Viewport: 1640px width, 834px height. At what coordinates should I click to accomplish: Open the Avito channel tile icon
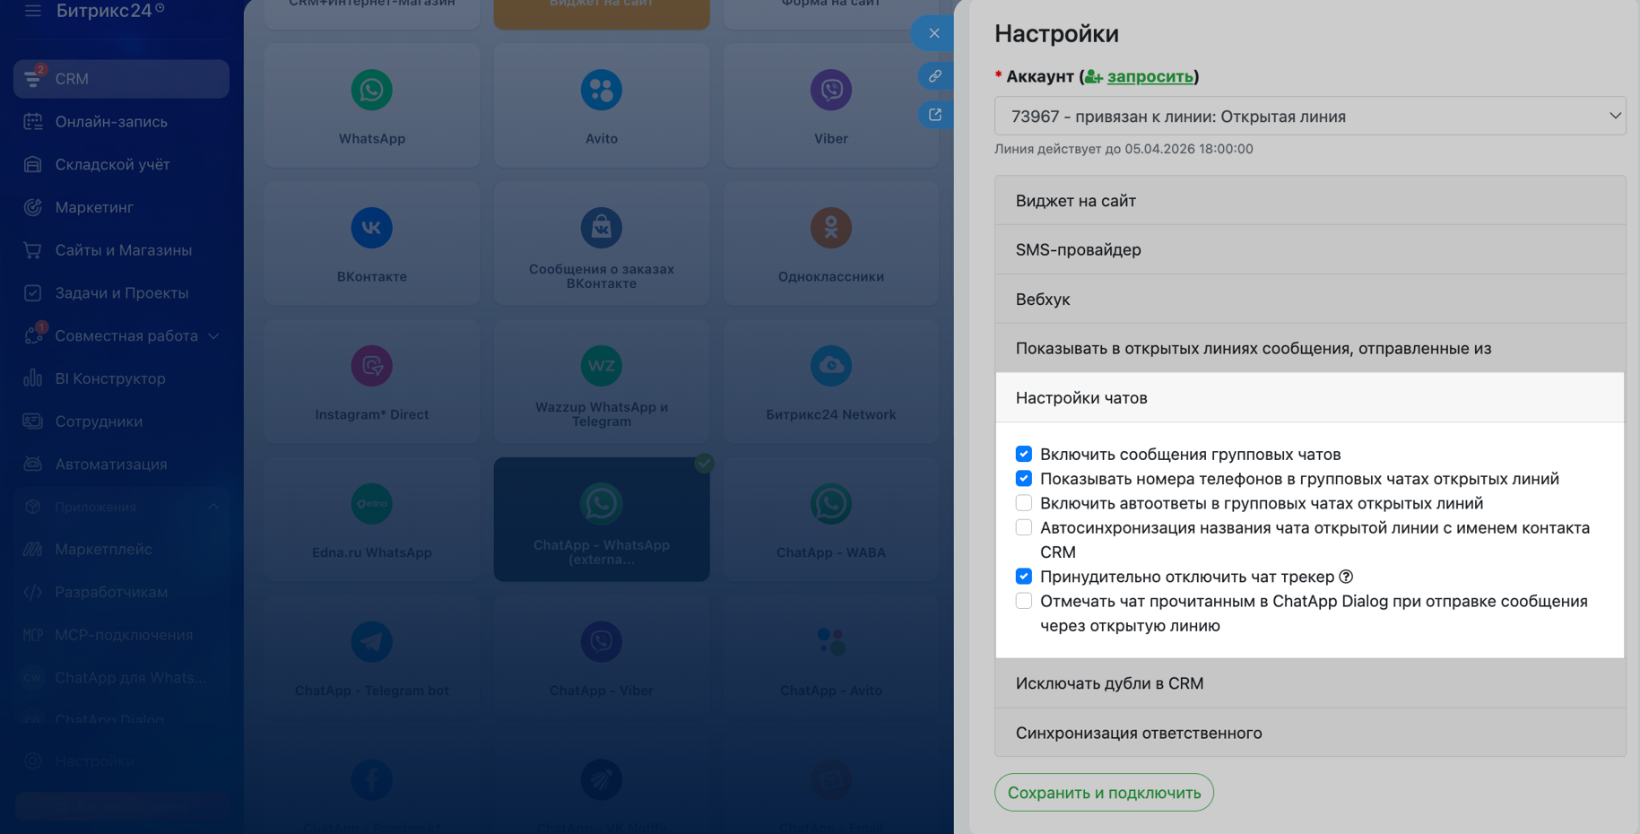601,91
